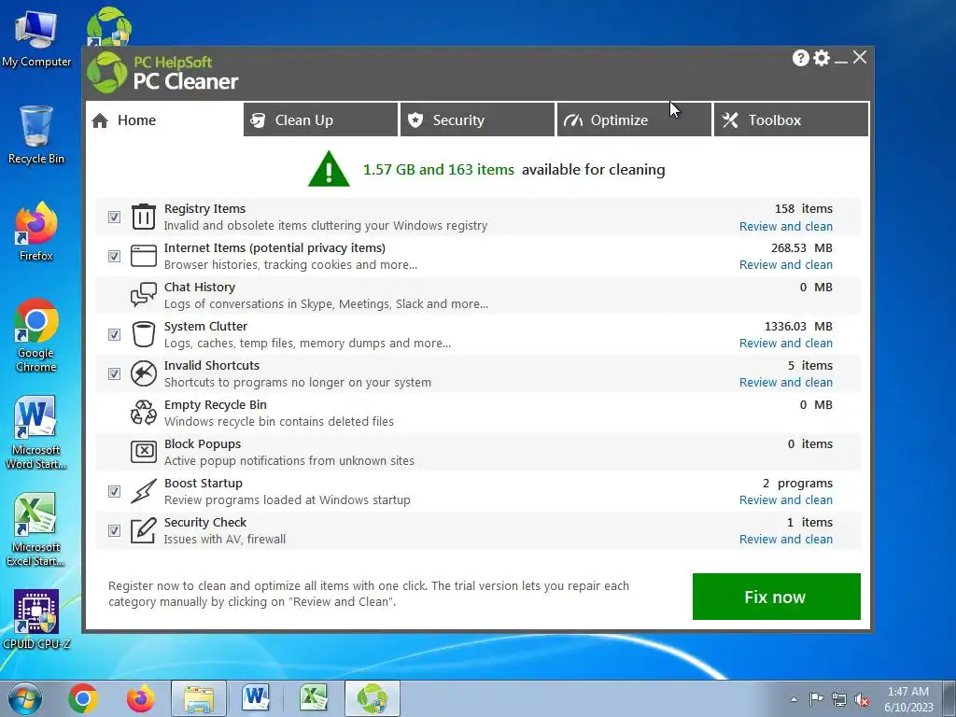Viewport: 956px width, 717px height.
Task: Select Google Chrome desktop shortcut
Action: (x=36, y=335)
